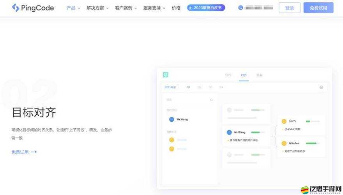Click the objective 提升现有产品的用户体验
Viewport: 343px width, 195px height.
tap(244, 140)
